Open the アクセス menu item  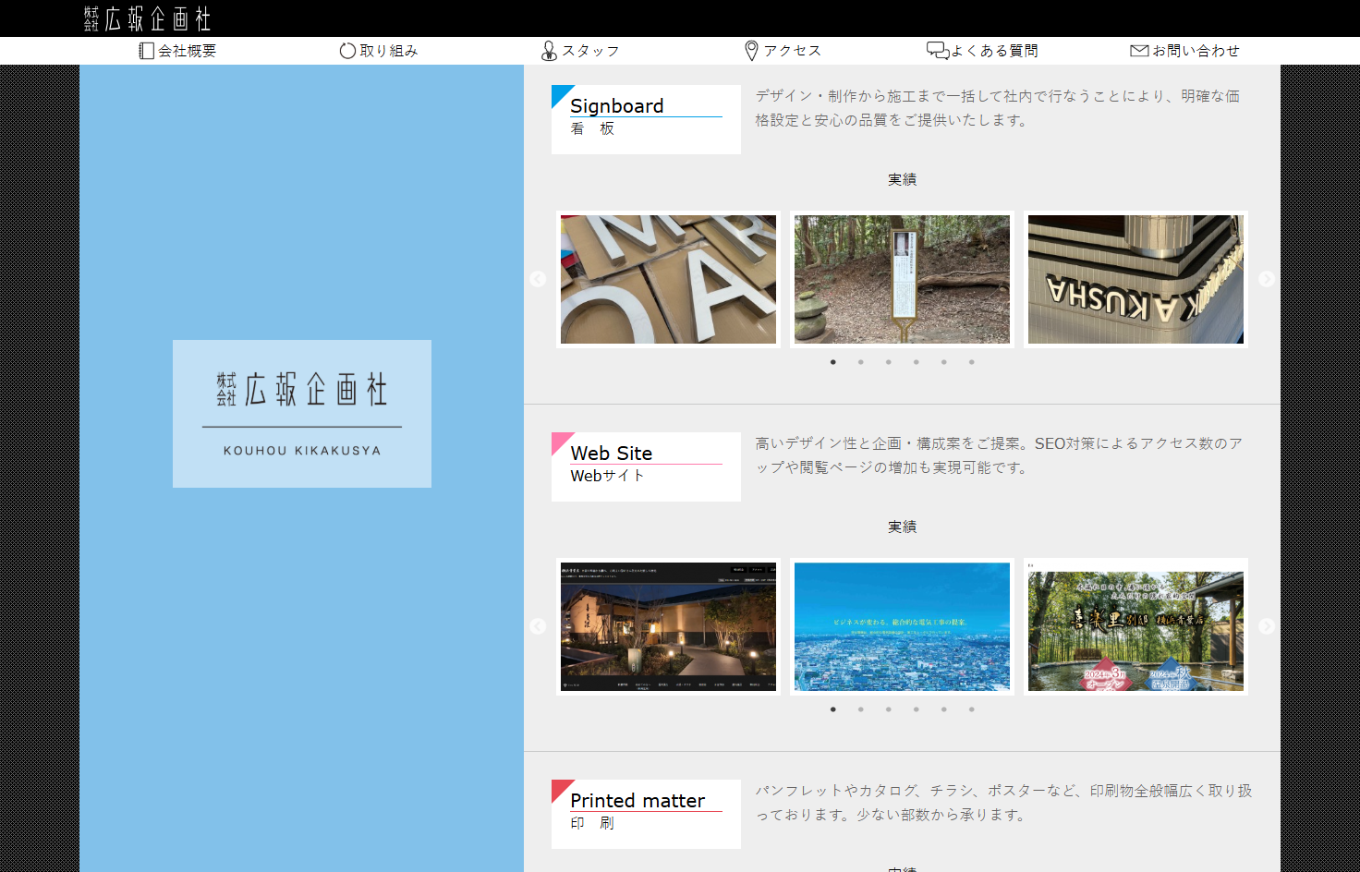pyautogui.click(x=783, y=51)
